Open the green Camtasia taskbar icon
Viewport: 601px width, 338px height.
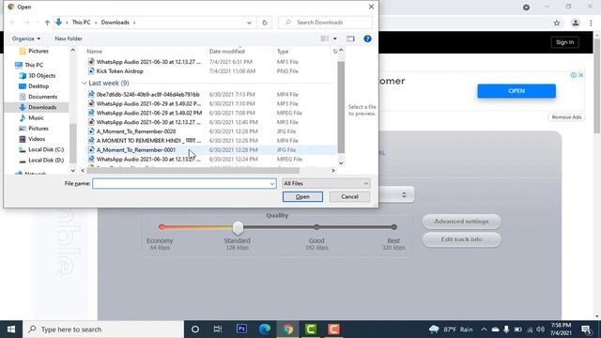(x=311, y=330)
